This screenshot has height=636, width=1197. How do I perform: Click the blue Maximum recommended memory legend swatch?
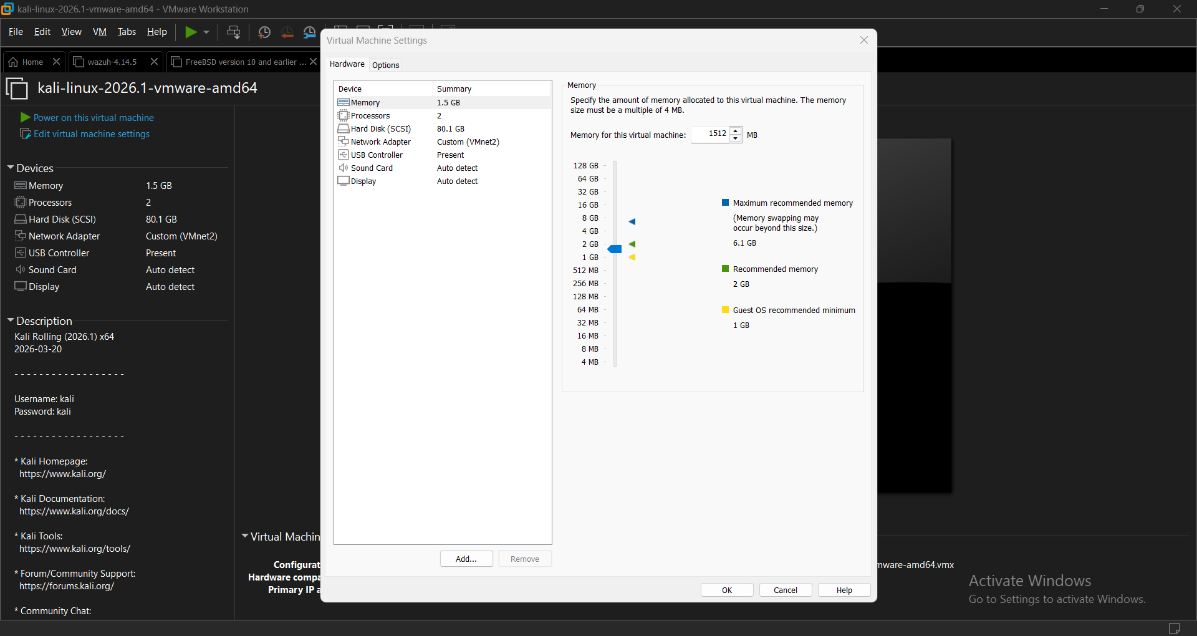(725, 203)
